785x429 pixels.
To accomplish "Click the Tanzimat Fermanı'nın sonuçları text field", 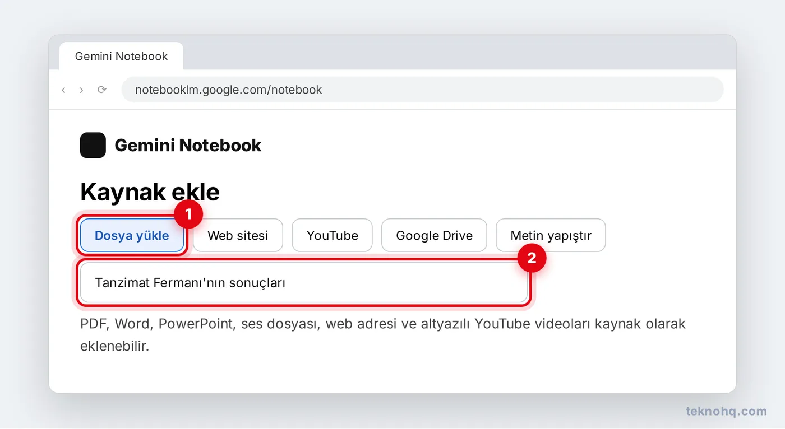I will [303, 283].
